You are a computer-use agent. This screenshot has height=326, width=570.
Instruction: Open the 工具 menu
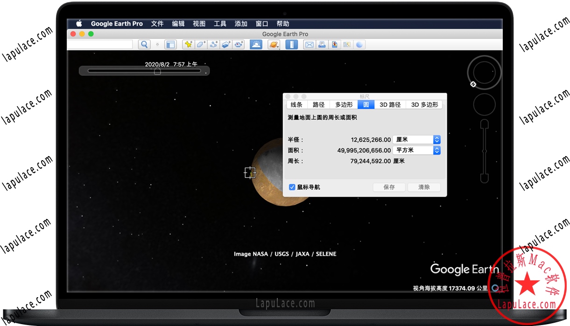point(220,24)
